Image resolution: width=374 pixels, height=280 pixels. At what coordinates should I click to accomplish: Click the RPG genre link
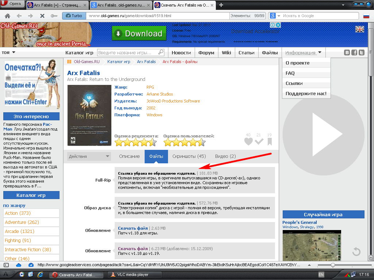tap(150, 87)
